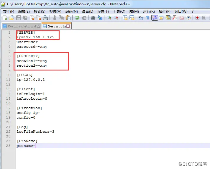Open the 文件(F) menu
Screen dimensions: 210x169
click(9, 12)
